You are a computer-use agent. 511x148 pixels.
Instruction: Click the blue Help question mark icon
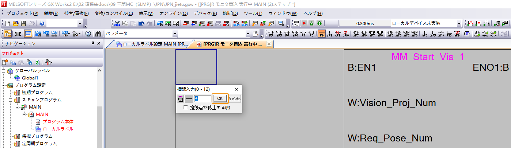click(x=42, y=24)
